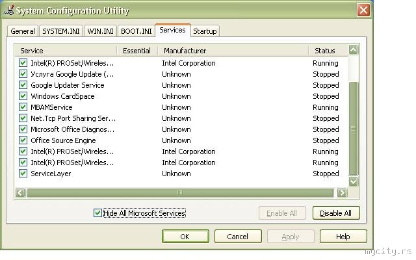Select the Services tab
This screenshot has height=260, width=416.
tap(172, 30)
